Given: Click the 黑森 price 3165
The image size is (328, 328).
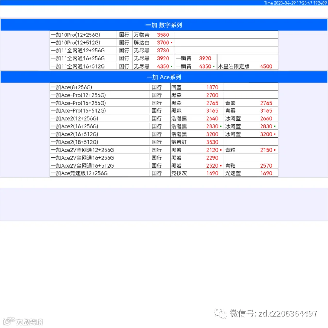Looking at the screenshot, I should click(212, 110).
